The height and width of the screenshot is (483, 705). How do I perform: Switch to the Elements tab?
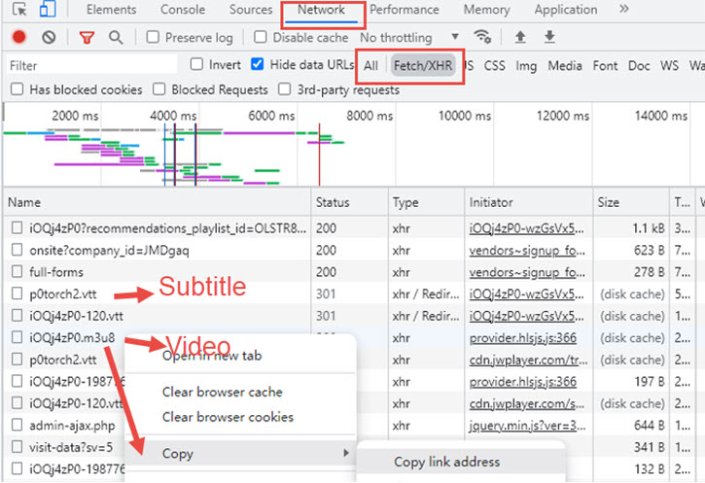click(111, 10)
